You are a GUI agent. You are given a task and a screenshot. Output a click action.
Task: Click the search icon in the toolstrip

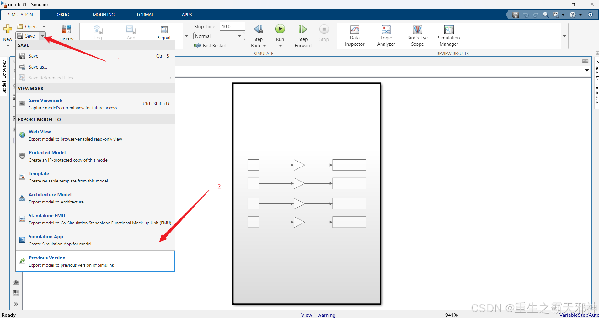[545, 14]
